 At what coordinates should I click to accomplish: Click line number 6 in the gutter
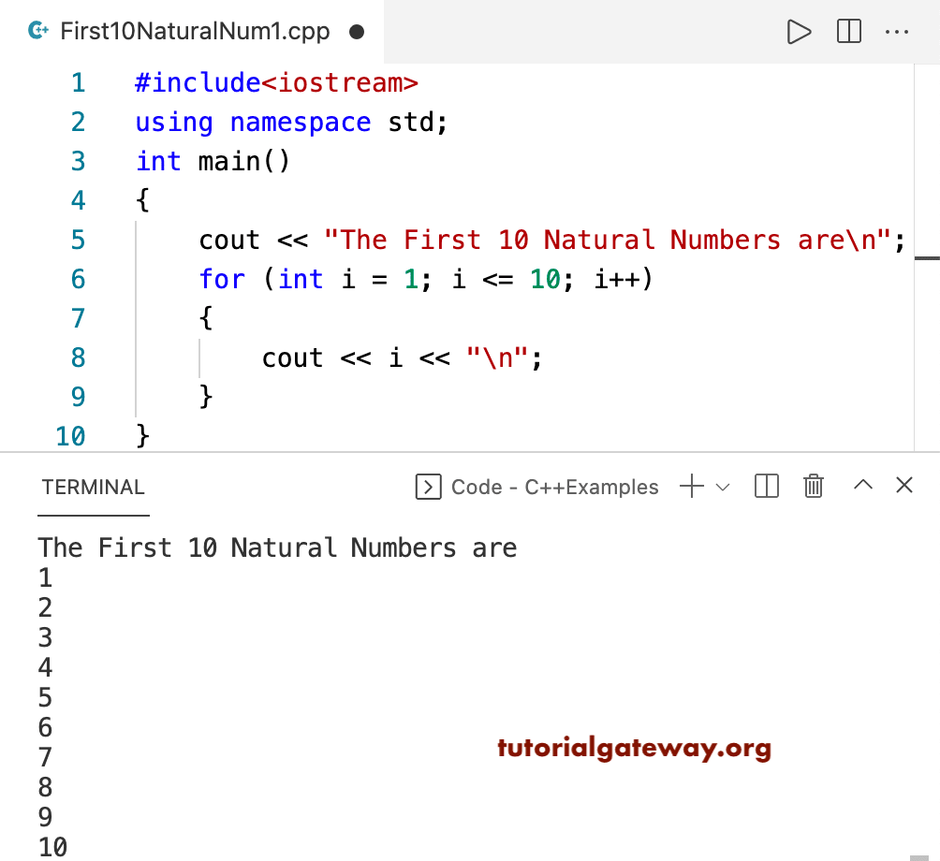click(78, 279)
